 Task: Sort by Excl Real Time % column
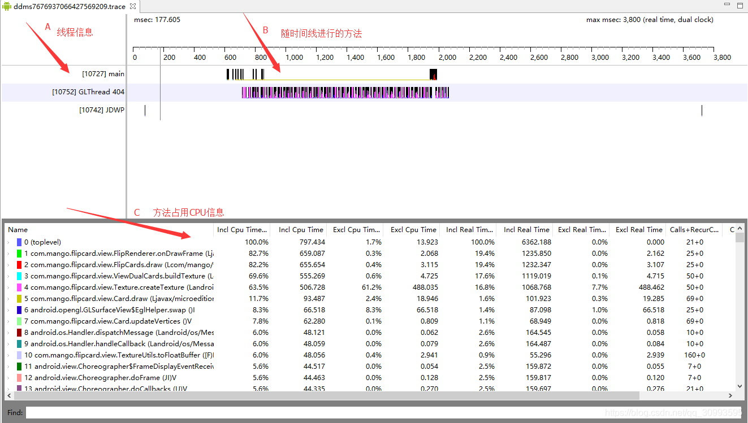point(581,230)
